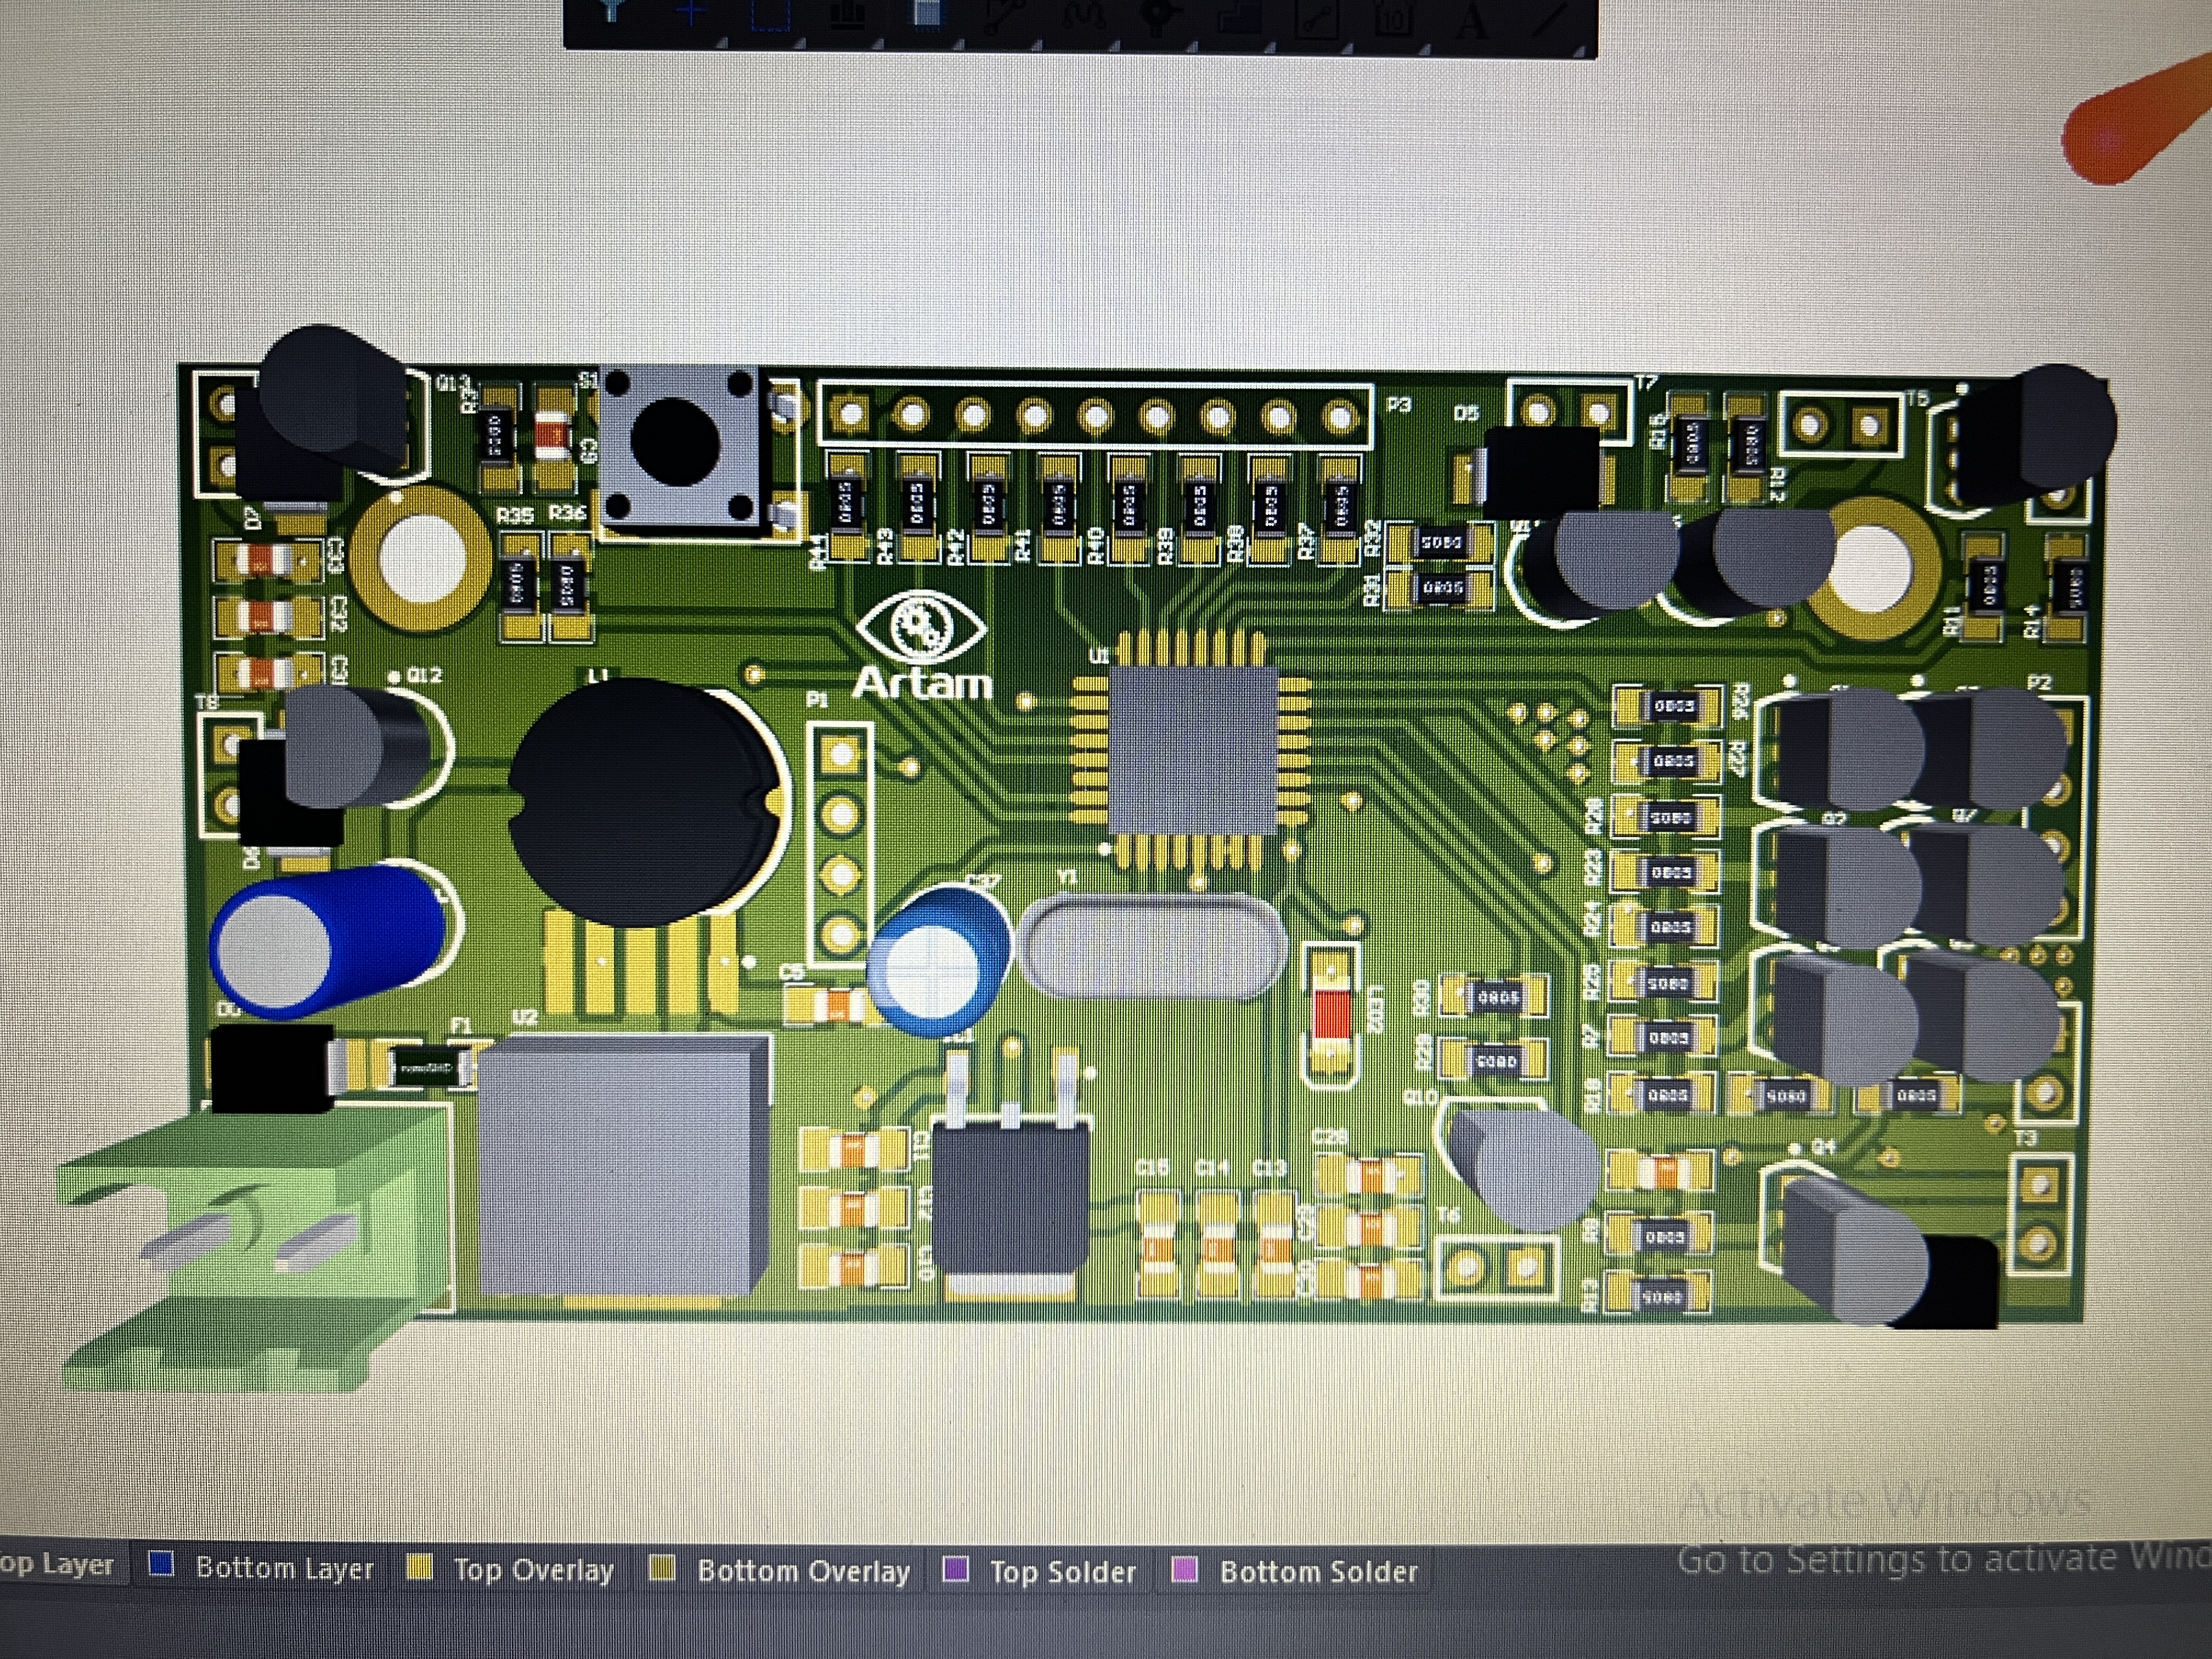Click the blue Bottom Layer color swatch
Screen dimensions: 2212x1659
click(161, 1564)
